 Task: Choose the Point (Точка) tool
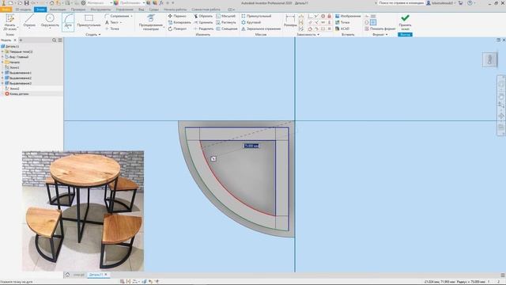(x=112, y=28)
